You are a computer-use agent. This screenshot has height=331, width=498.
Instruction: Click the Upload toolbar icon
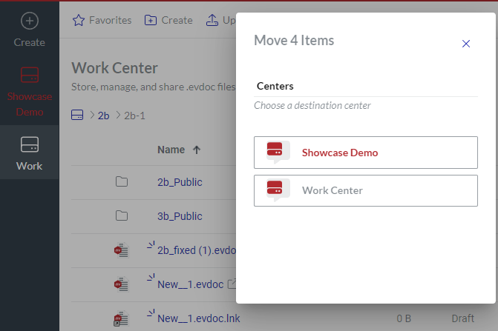coord(212,20)
